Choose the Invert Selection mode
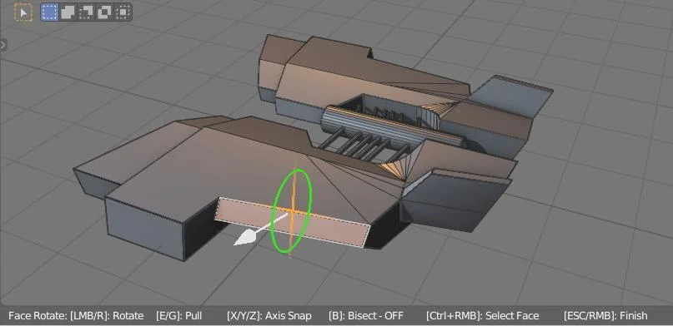This screenshot has width=673, height=326. [x=104, y=12]
